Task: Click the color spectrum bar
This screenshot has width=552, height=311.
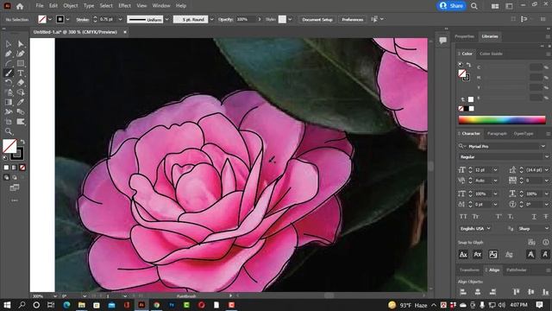Action: [502, 120]
